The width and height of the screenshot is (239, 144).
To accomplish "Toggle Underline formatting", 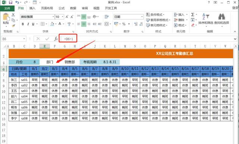I will pyautogui.click(x=33, y=24).
